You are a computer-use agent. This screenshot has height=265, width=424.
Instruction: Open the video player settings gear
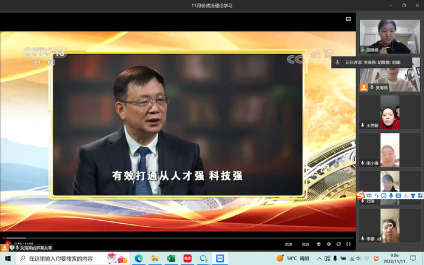click(x=318, y=244)
